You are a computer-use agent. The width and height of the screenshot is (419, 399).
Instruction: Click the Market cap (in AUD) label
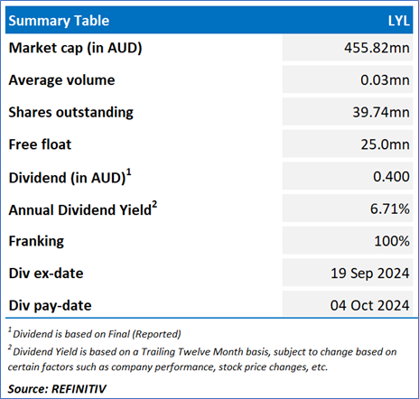click(x=75, y=48)
